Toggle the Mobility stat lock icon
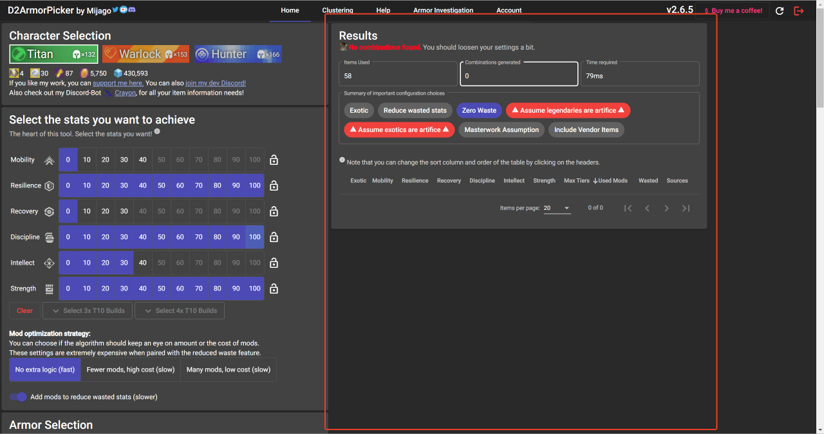Screen dimensions: 824x434 [274, 160]
